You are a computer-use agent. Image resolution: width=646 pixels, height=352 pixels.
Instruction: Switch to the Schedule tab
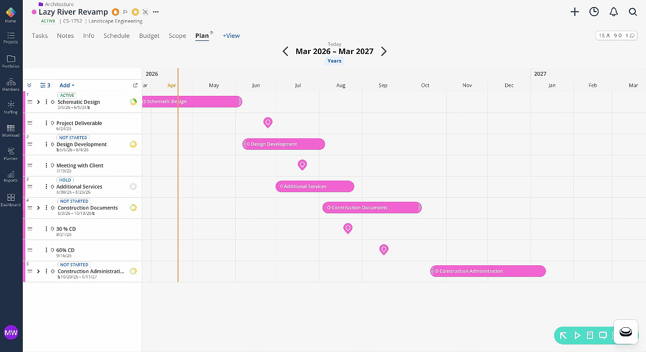(117, 36)
